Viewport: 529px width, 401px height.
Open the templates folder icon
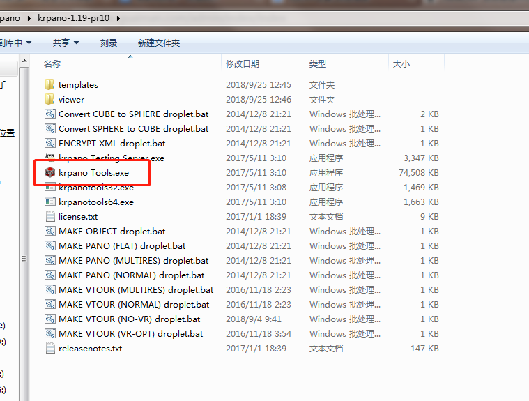pos(49,84)
